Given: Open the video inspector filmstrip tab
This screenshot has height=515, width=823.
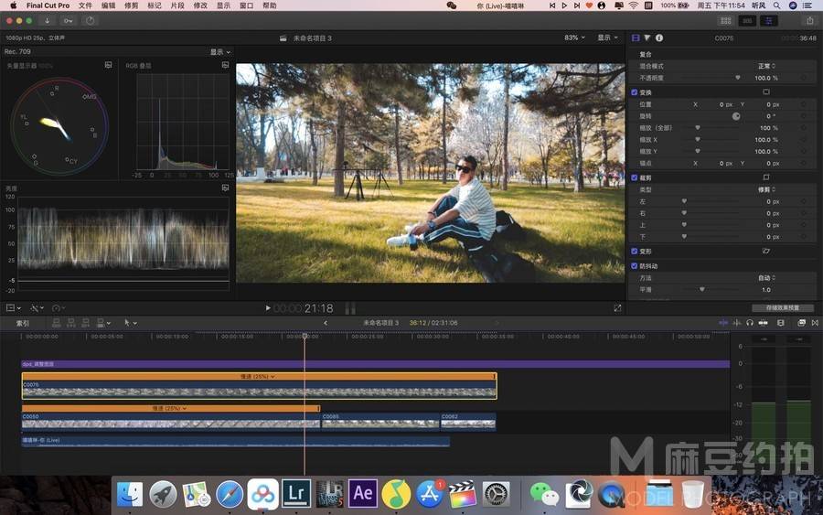Looking at the screenshot, I should (x=636, y=38).
